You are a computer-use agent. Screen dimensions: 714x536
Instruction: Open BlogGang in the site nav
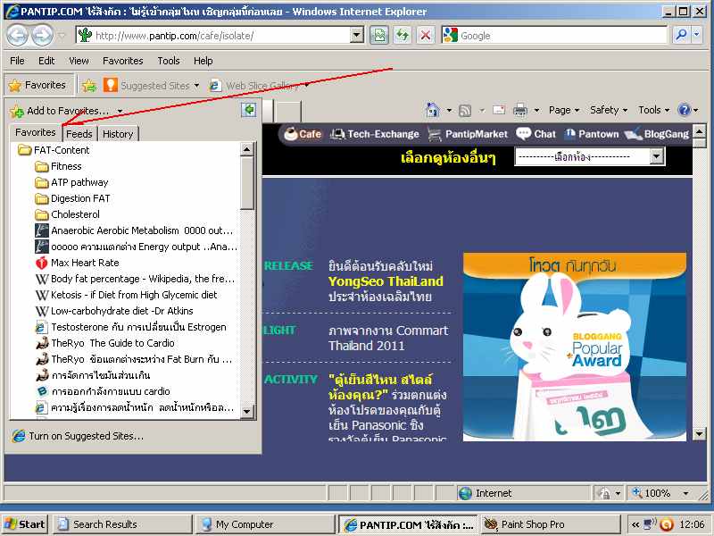pyautogui.click(x=657, y=134)
